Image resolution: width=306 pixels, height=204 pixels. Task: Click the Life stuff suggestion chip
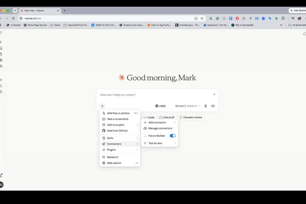coord(167,117)
